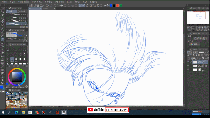Select the Eraser tool in left toolbar
Image resolution: width=210 pixels, height=118 pixels.
pyautogui.click(x=2, y=53)
